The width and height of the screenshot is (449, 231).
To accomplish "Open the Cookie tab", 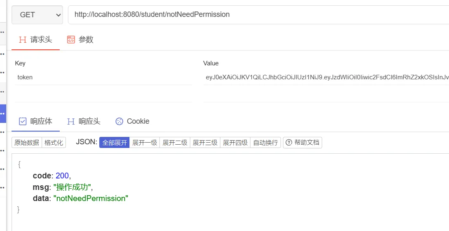I will [x=132, y=121].
